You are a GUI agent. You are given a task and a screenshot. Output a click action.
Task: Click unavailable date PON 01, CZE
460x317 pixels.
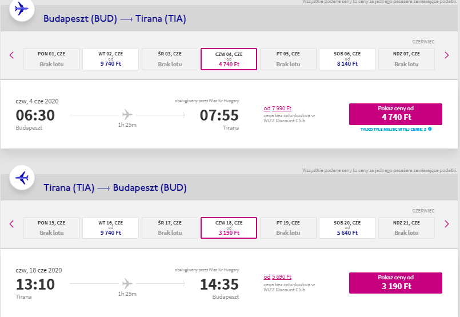pos(51,59)
